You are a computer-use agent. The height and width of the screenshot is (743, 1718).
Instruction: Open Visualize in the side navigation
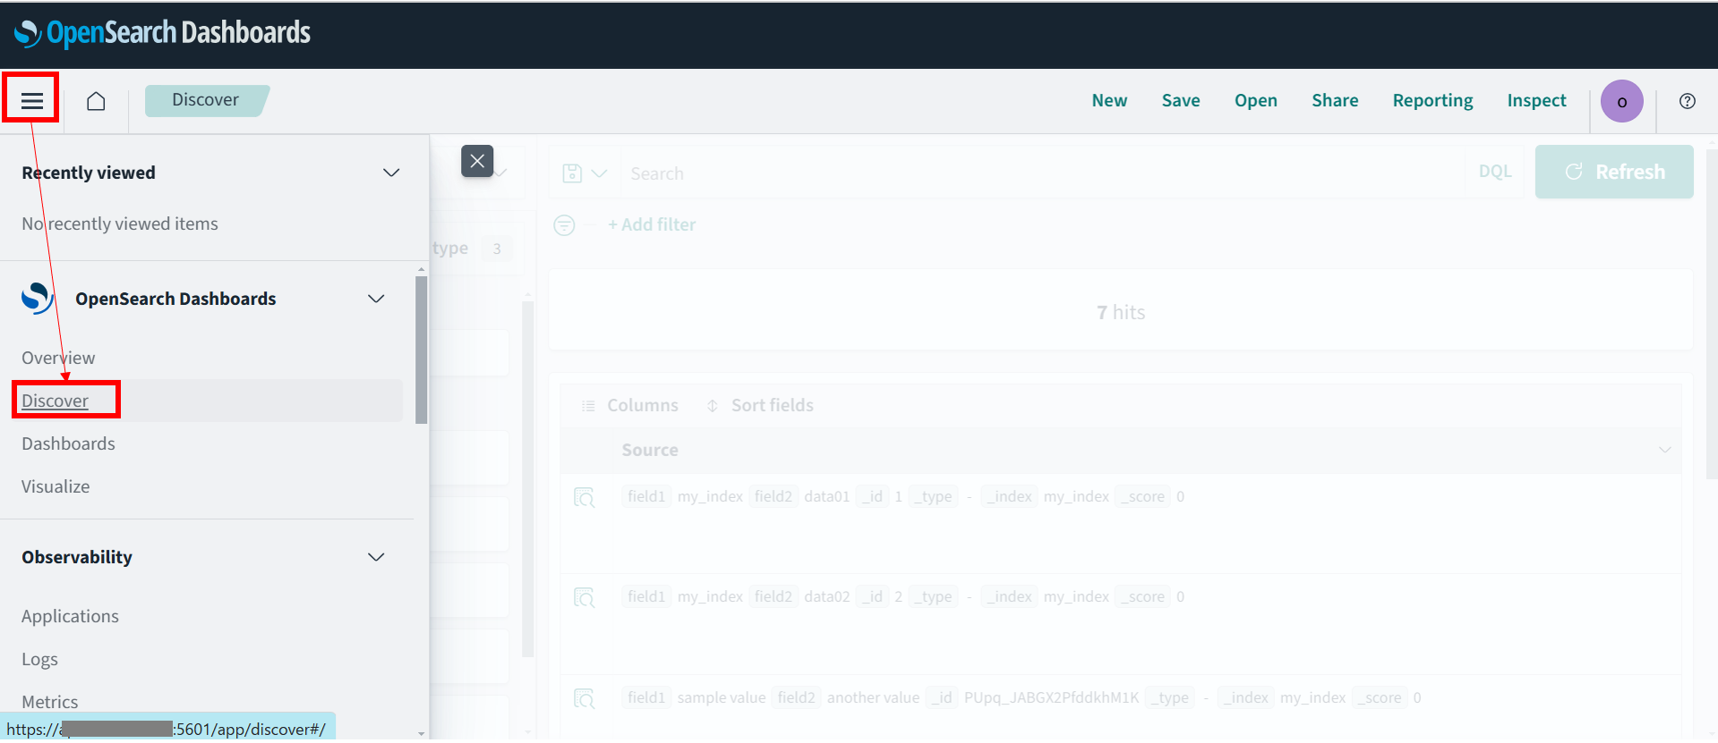tap(56, 486)
